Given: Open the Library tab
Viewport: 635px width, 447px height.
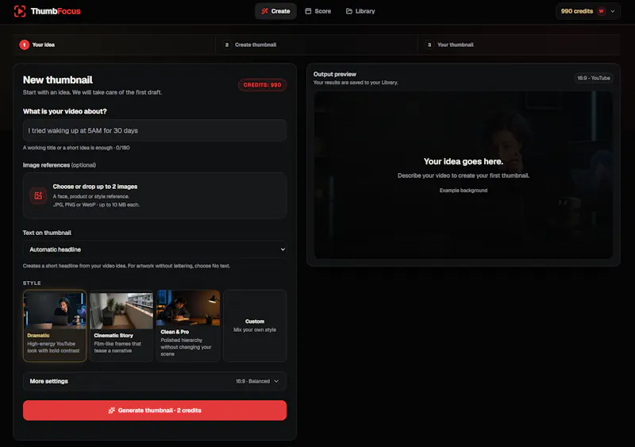Looking at the screenshot, I should [360, 11].
